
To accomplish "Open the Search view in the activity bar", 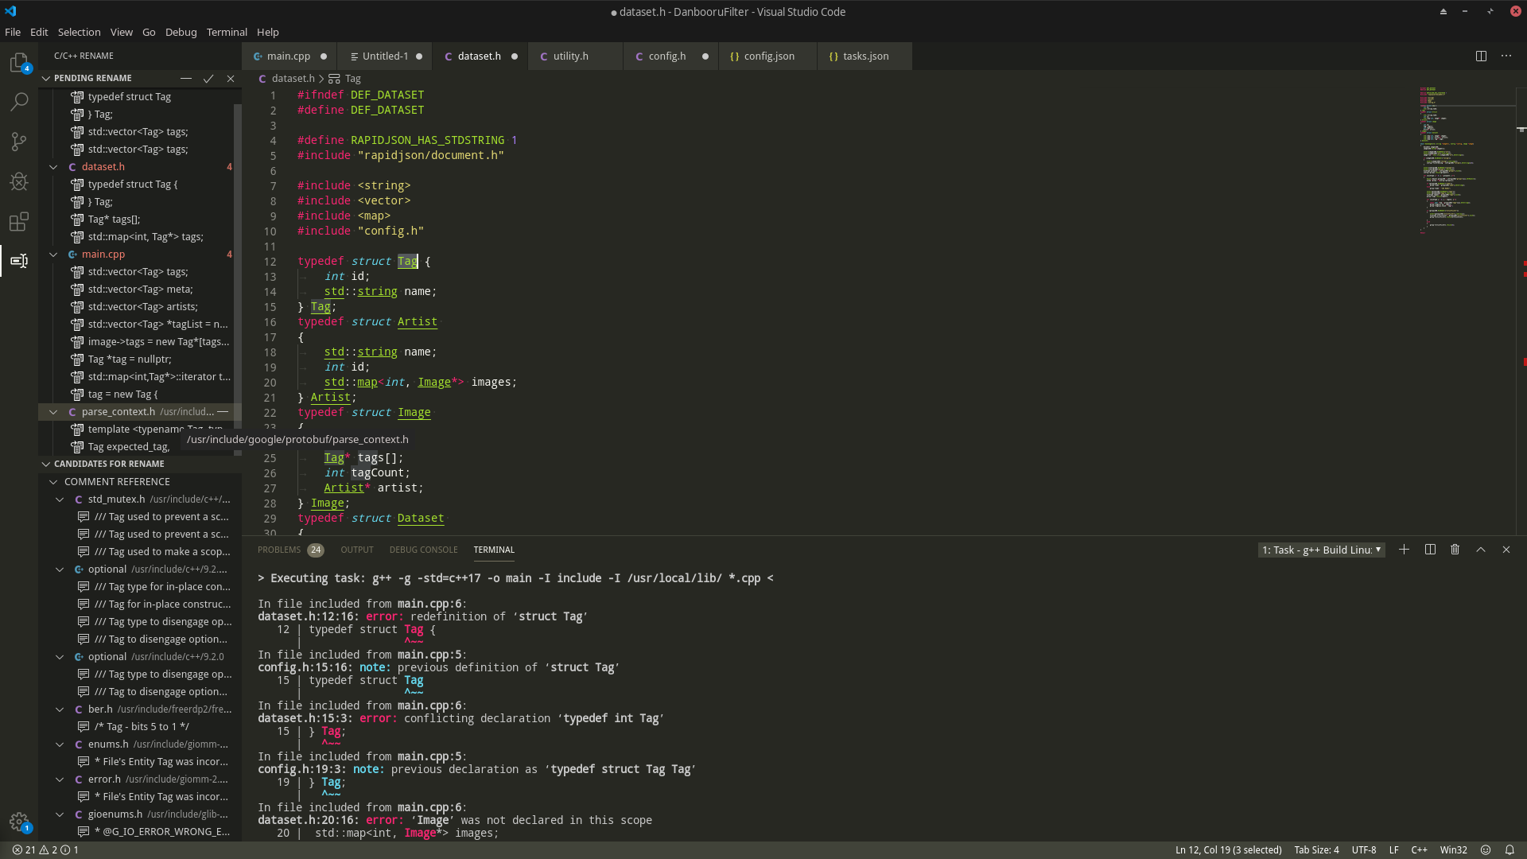I will (x=19, y=102).
